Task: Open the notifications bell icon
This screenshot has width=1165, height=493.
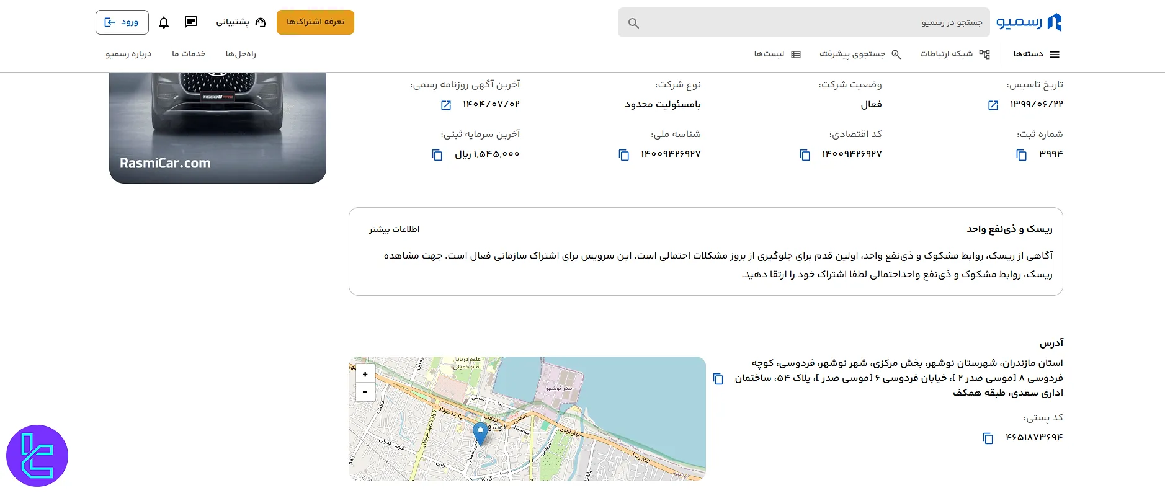Action: coord(164,22)
